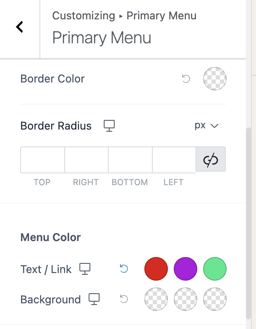Screen dimensions: 256x329
Task: Switch Border Radius responsive device icon
Action: (109, 126)
